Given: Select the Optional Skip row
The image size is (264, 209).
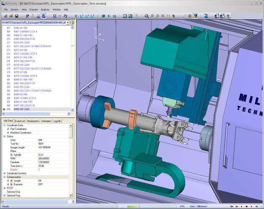Looking at the screenshot, I should tap(14, 192).
